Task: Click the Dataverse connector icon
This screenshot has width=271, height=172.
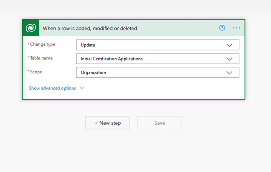Action: coord(31,28)
